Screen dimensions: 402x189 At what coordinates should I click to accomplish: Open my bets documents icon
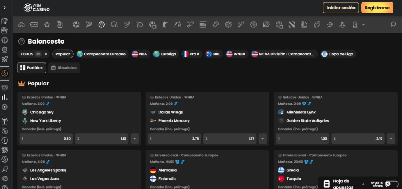pyautogui.click(x=60, y=25)
